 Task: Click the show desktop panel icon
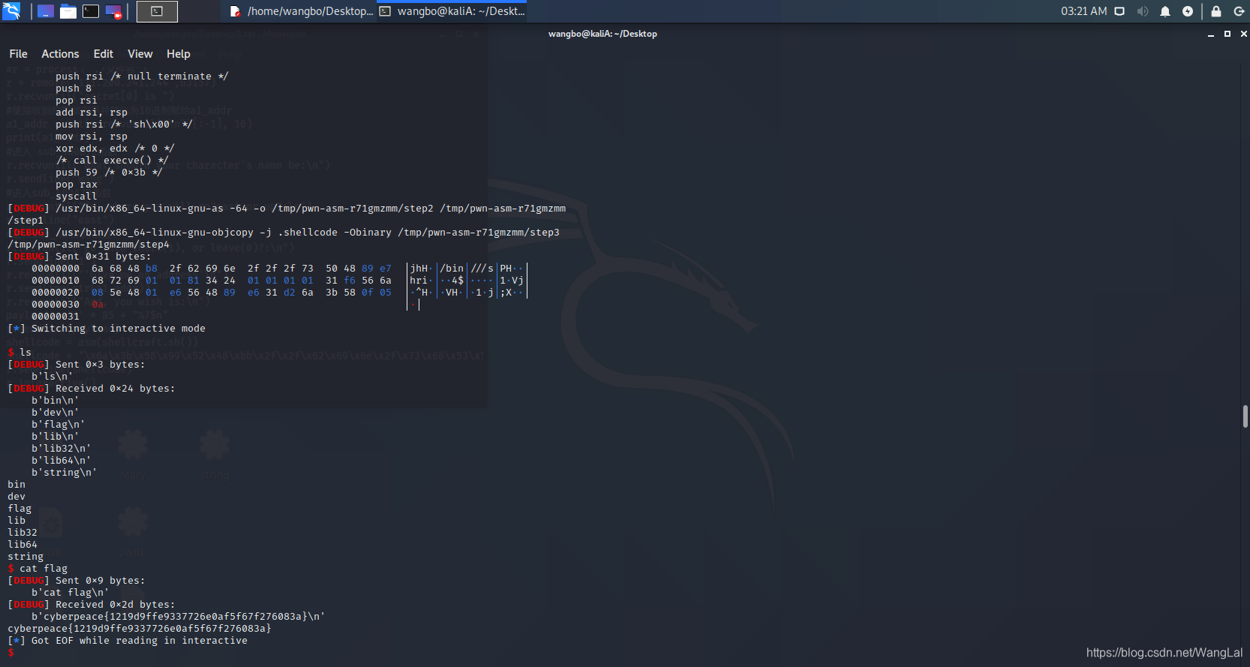(x=46, y=11)
